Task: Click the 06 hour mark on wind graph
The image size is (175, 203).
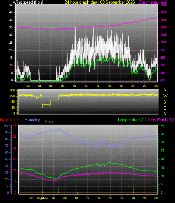Action: (51, 86)
